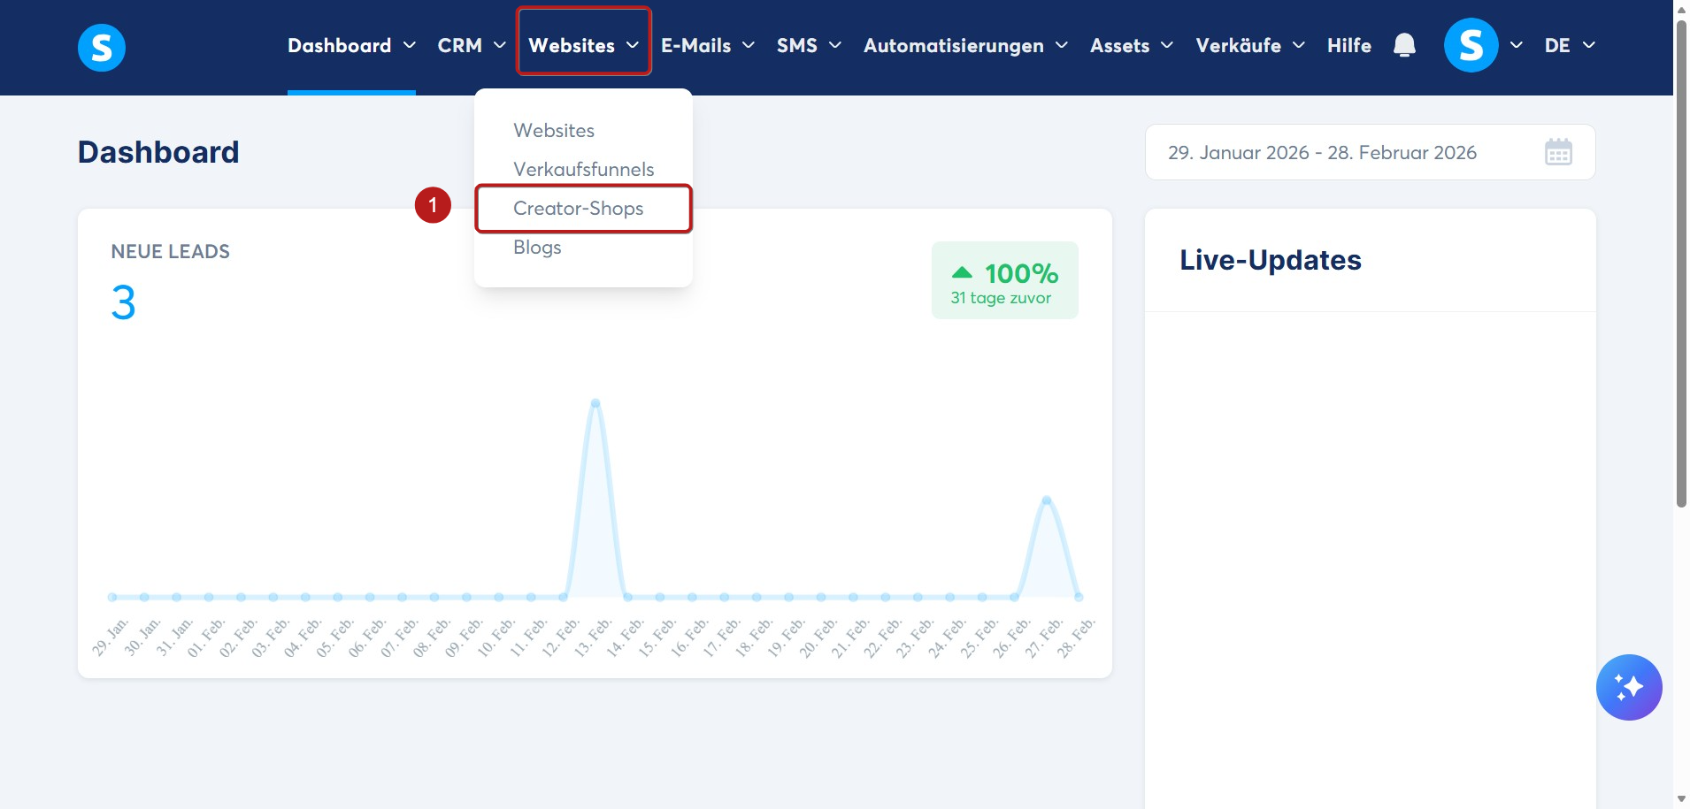Screen dimensions: 1690x809
Task: Open the profile avatar menu
Action: click(x=1471, y=45)
